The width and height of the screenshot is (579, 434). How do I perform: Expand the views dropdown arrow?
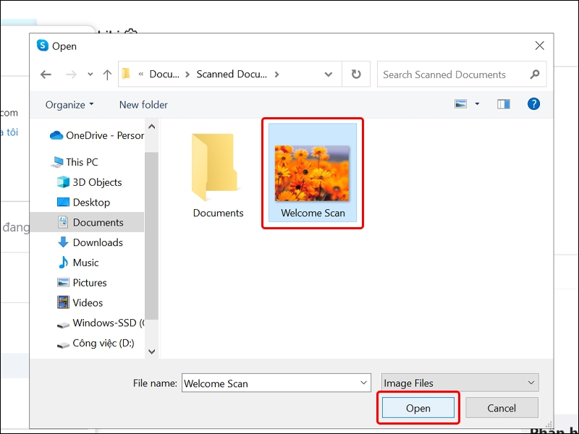pyautogui.click(x=477, y=103)
